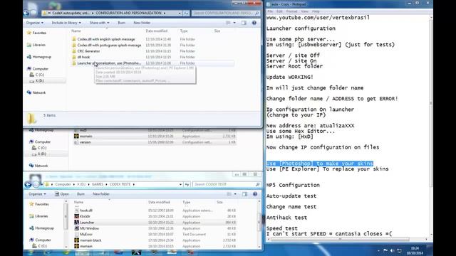Change view icon in the top Explorer window

coord(229,23)
